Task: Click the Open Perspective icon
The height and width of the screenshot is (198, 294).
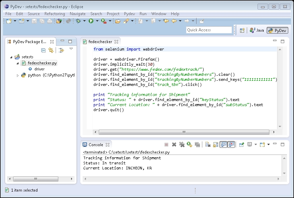Action: click(242, 30)
